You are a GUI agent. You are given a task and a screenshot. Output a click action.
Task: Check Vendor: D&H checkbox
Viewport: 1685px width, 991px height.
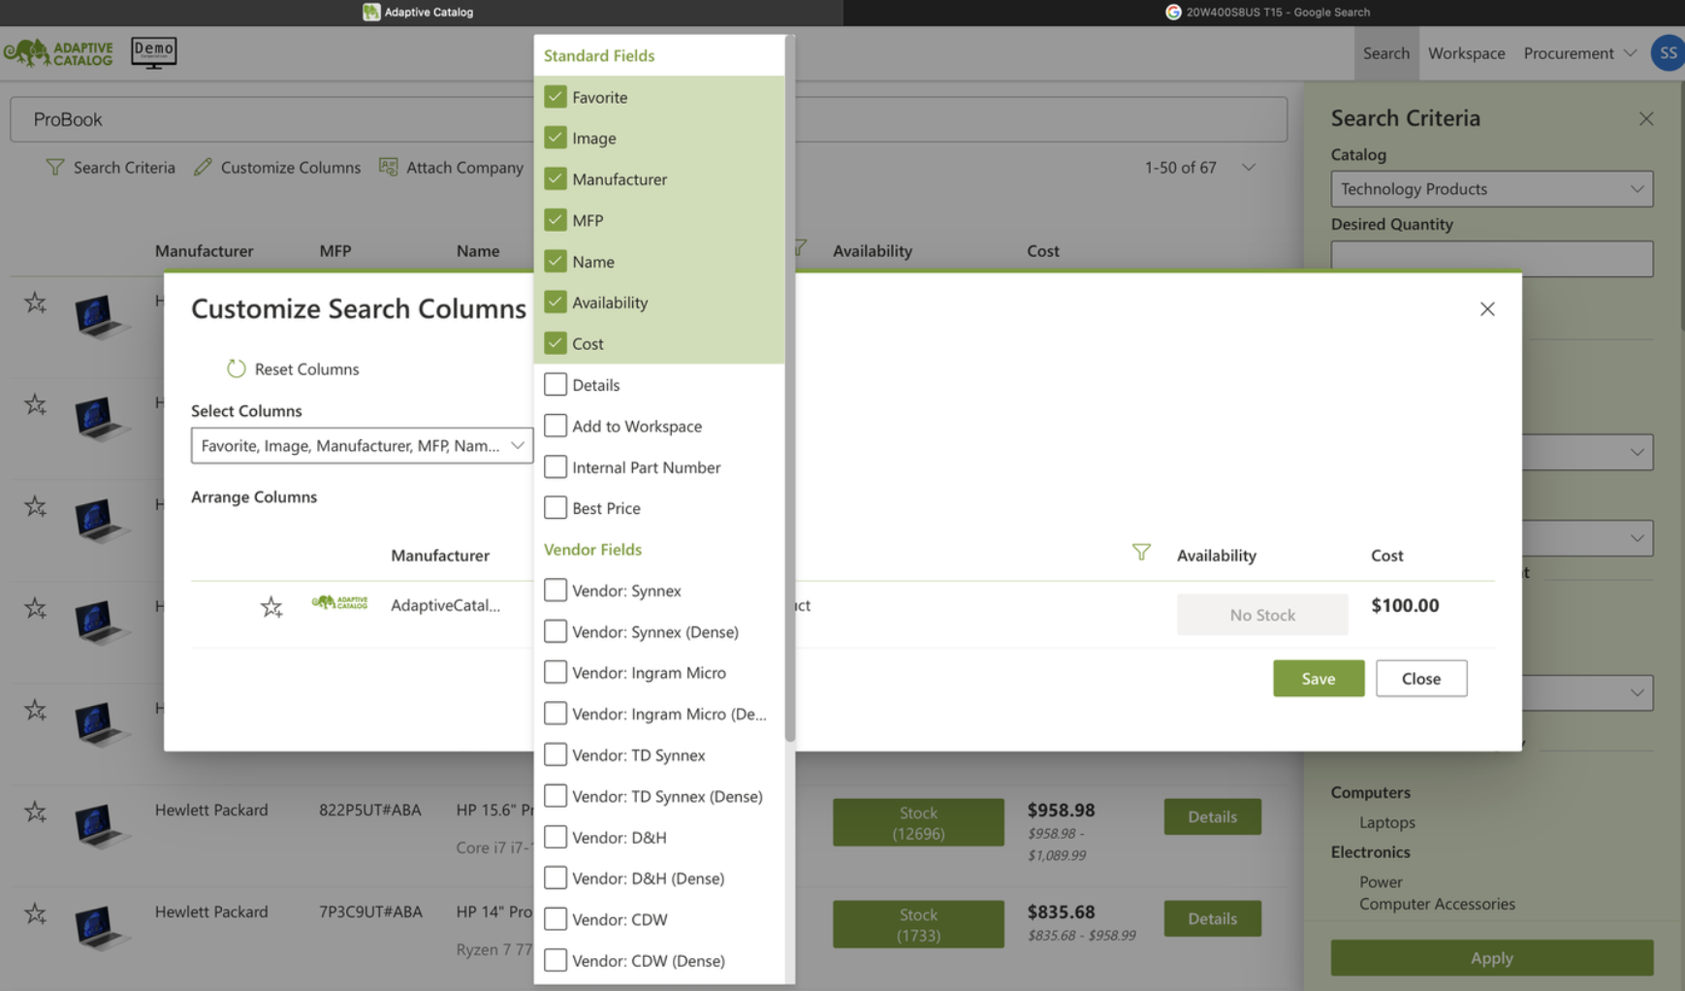(556, 837)
